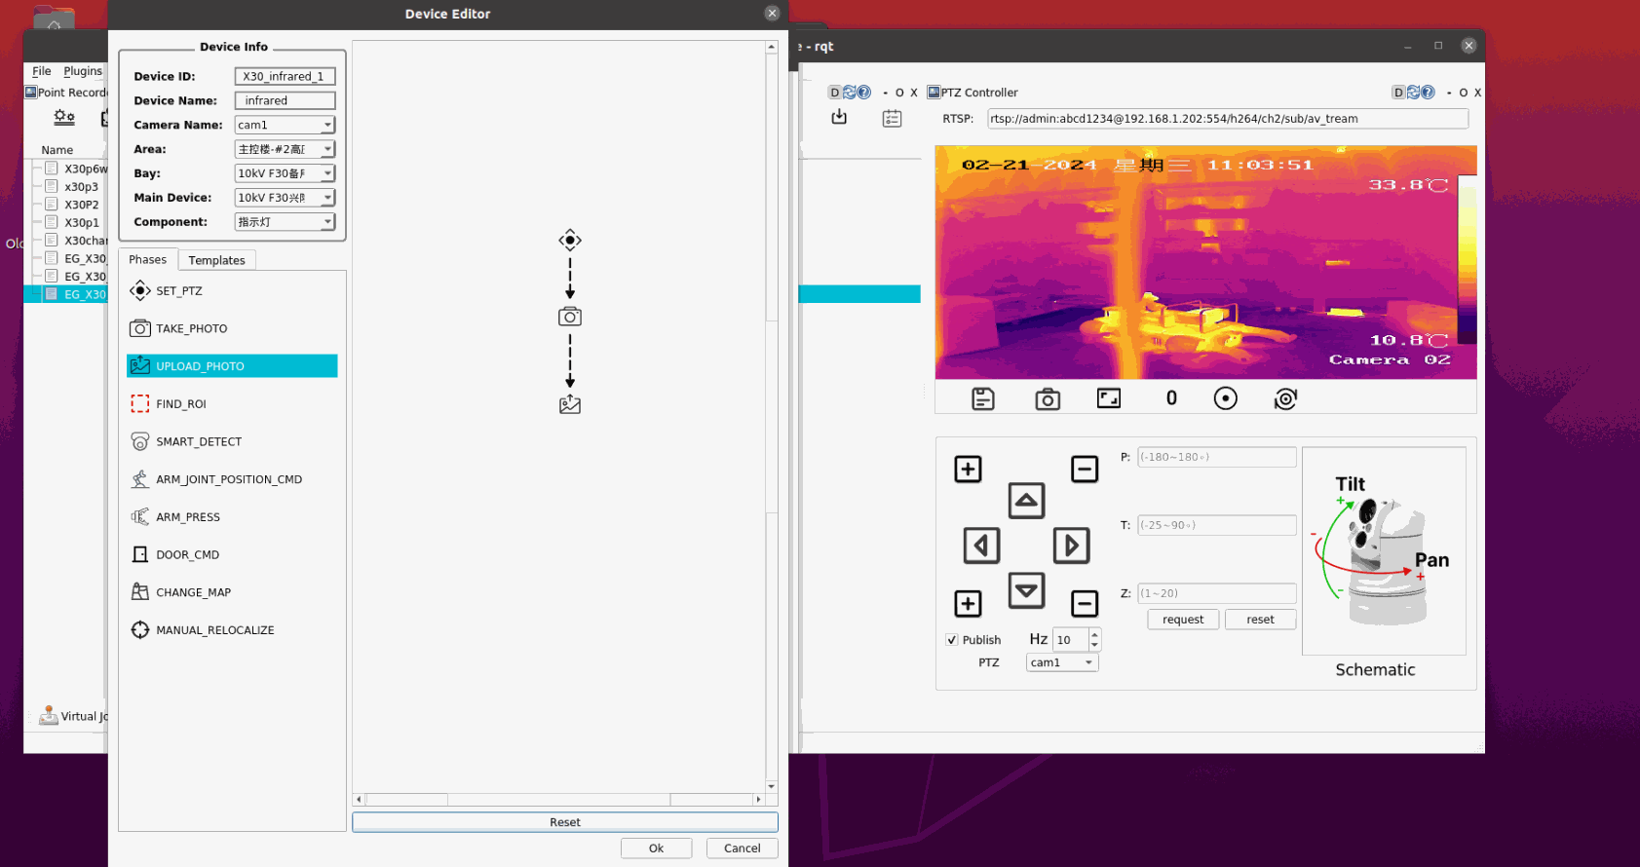The height and width of the screenshot is (867, 1640).
Task: Pan the camera right with arrow
Action: coord(1071,546)
